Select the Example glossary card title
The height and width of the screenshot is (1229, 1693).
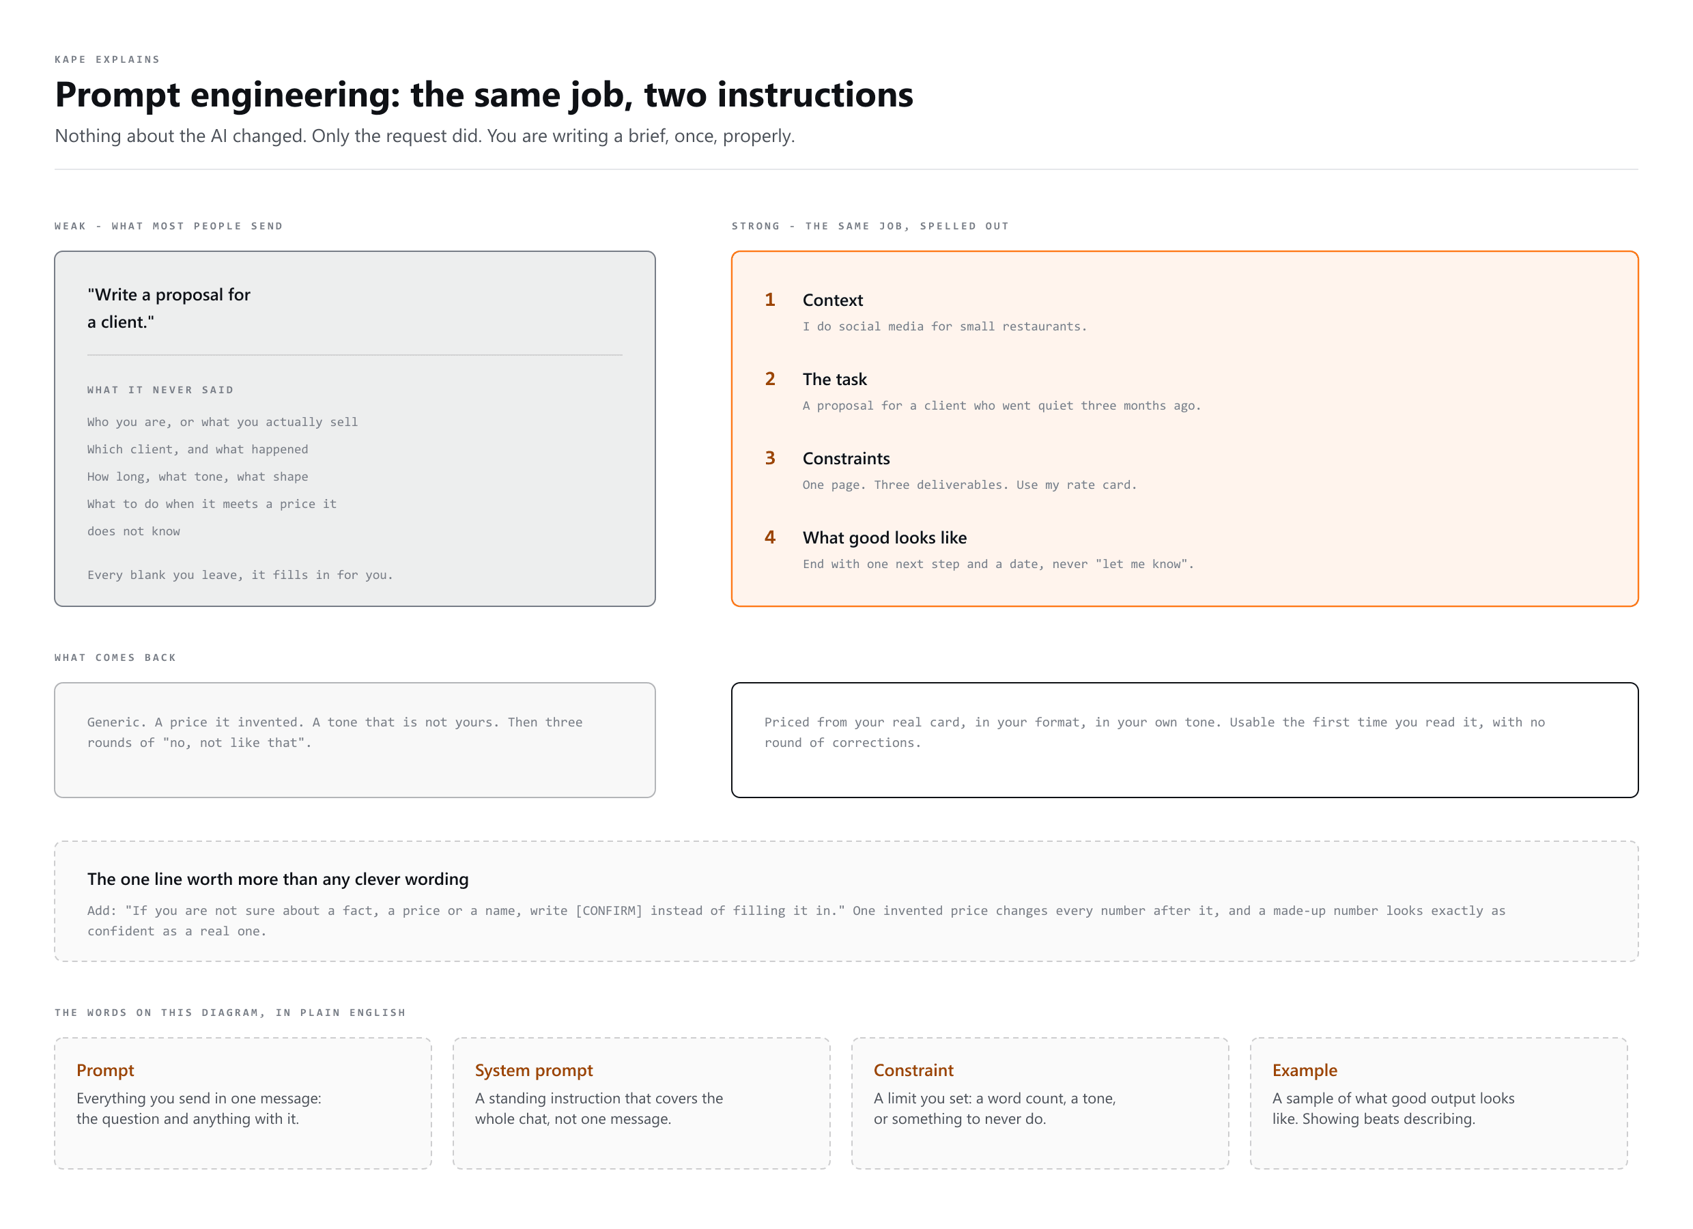pos(1304,1070)
